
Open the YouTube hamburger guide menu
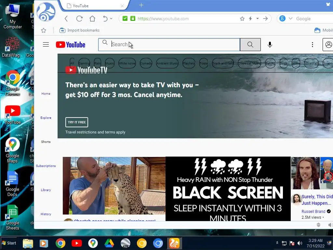46,44
